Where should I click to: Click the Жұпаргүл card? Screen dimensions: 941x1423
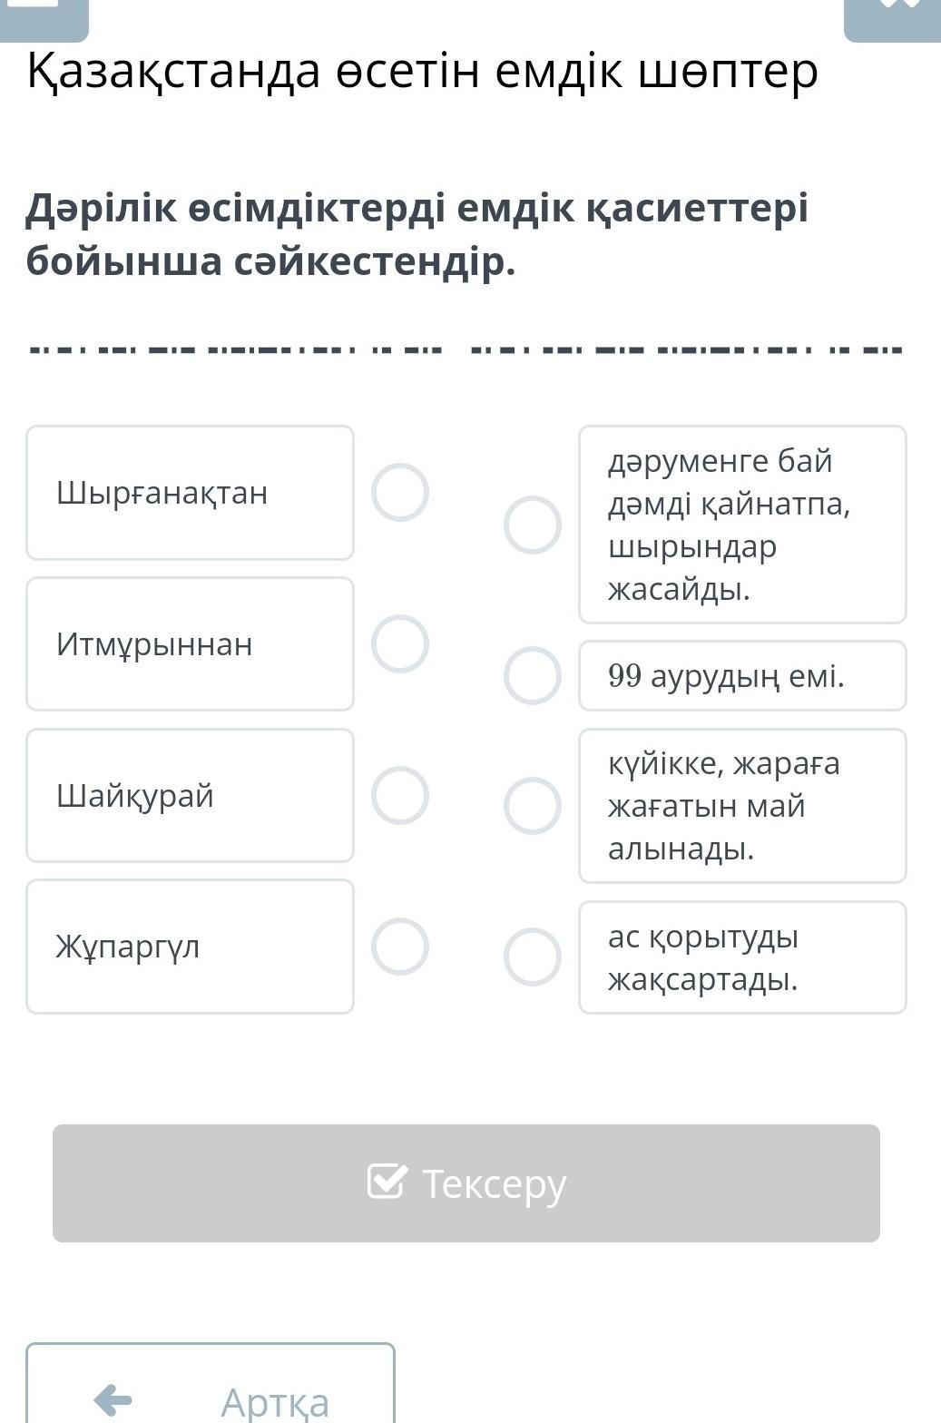pyautogui.click(x=190, y=947)
